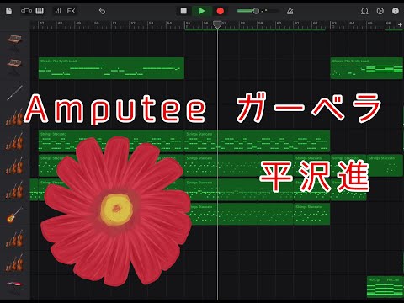Select the fourth track strings icon
This screenshot has height=303, width=404.
point(14,117)
